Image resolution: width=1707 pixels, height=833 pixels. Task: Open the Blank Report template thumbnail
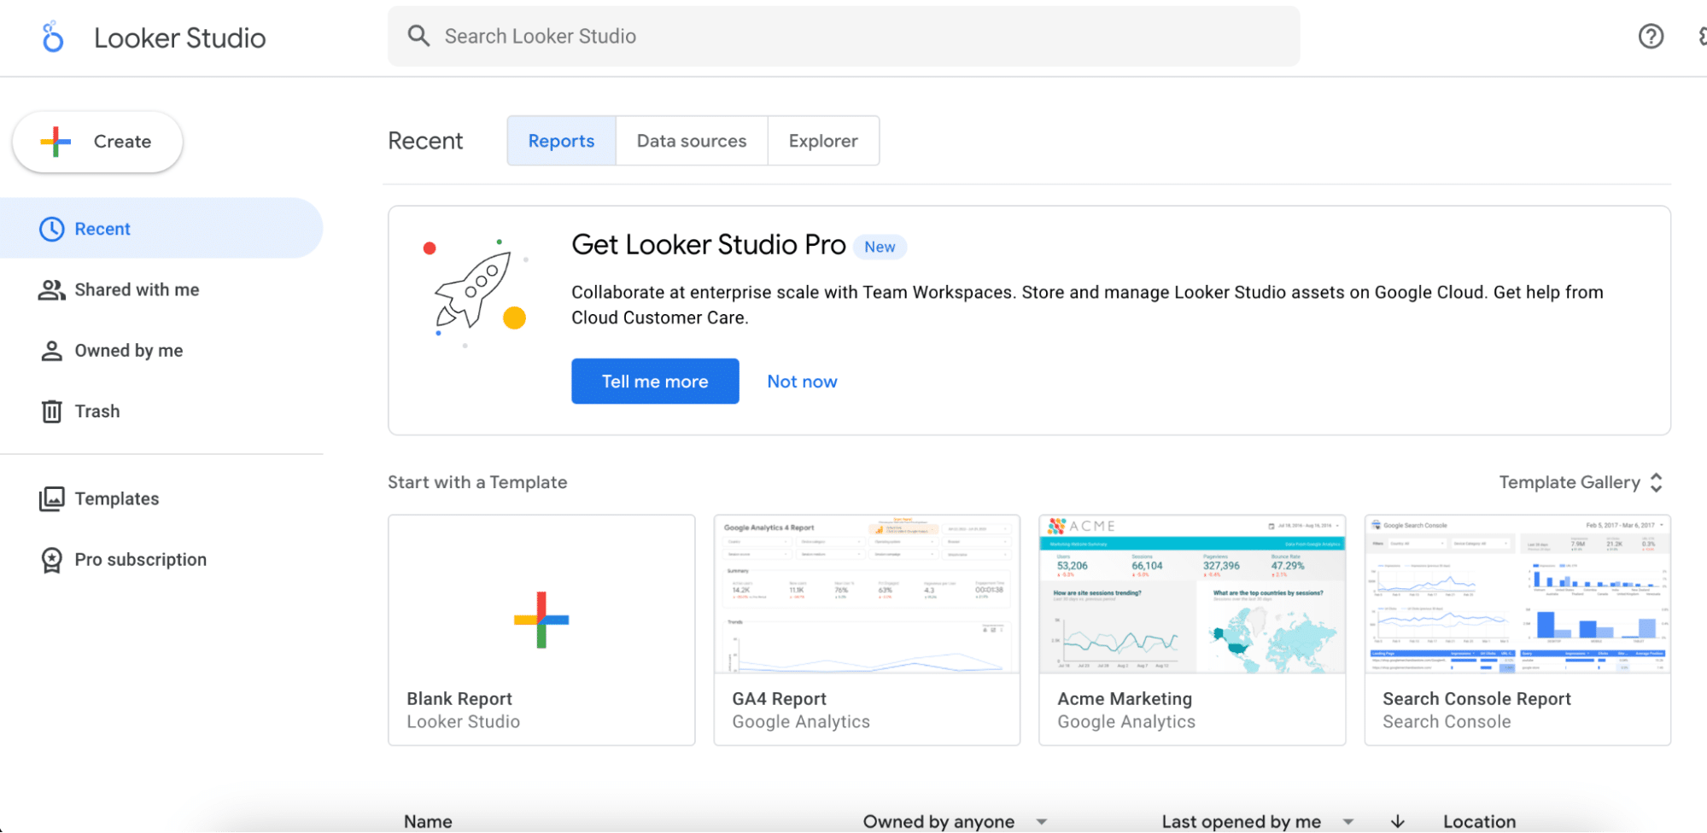point(541,630)
